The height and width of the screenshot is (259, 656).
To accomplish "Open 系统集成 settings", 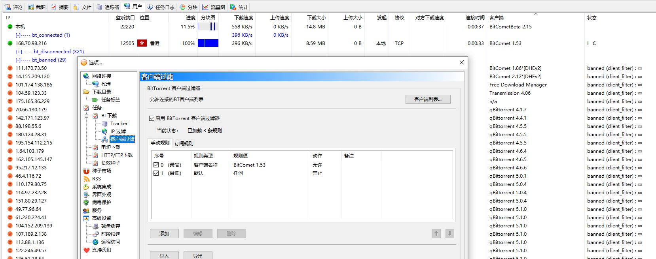I will tap(102, 187).
